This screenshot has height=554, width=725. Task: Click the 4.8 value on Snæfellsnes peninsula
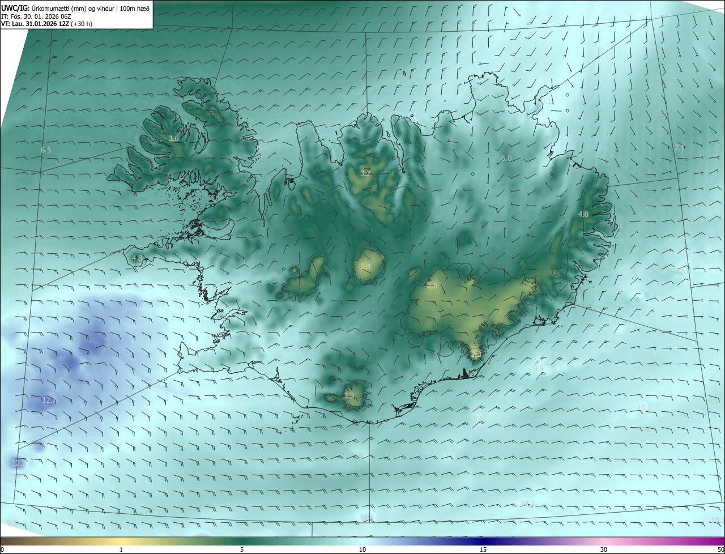click(137, 258)
